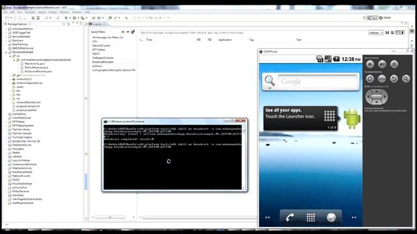
Task: Click the Time column header in LogCat
Action: point(149,40)
